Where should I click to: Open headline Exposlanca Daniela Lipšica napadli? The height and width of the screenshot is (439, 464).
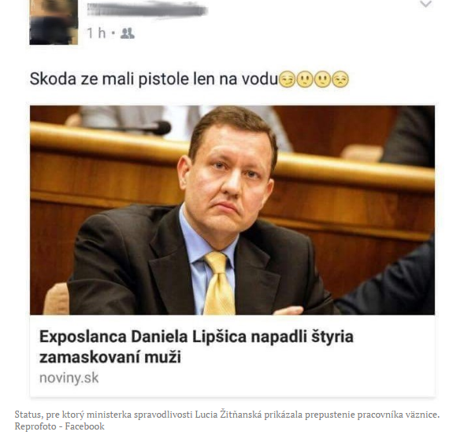[196, 337]
